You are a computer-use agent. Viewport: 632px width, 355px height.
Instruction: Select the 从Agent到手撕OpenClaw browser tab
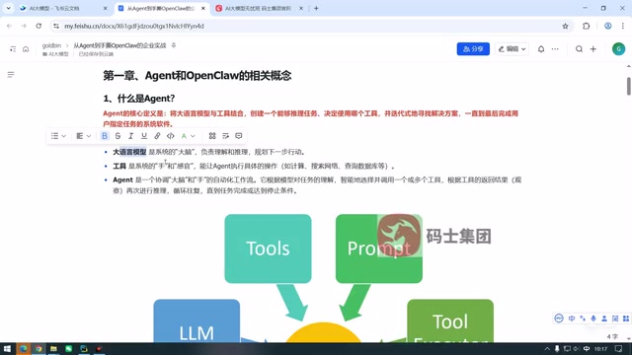(x=162, y=8)
